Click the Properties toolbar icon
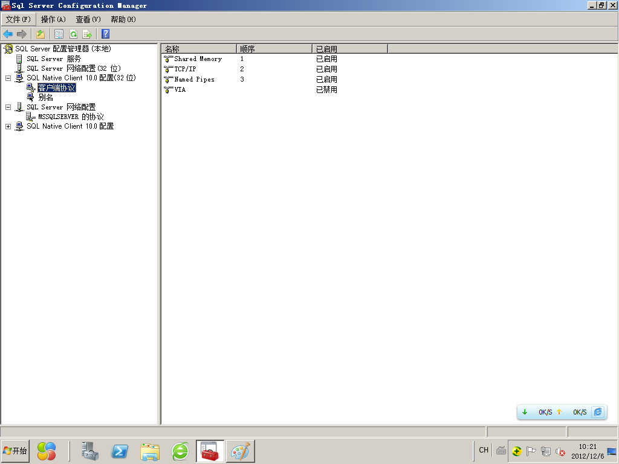This screenshot has height=464, width=619. 59,34
